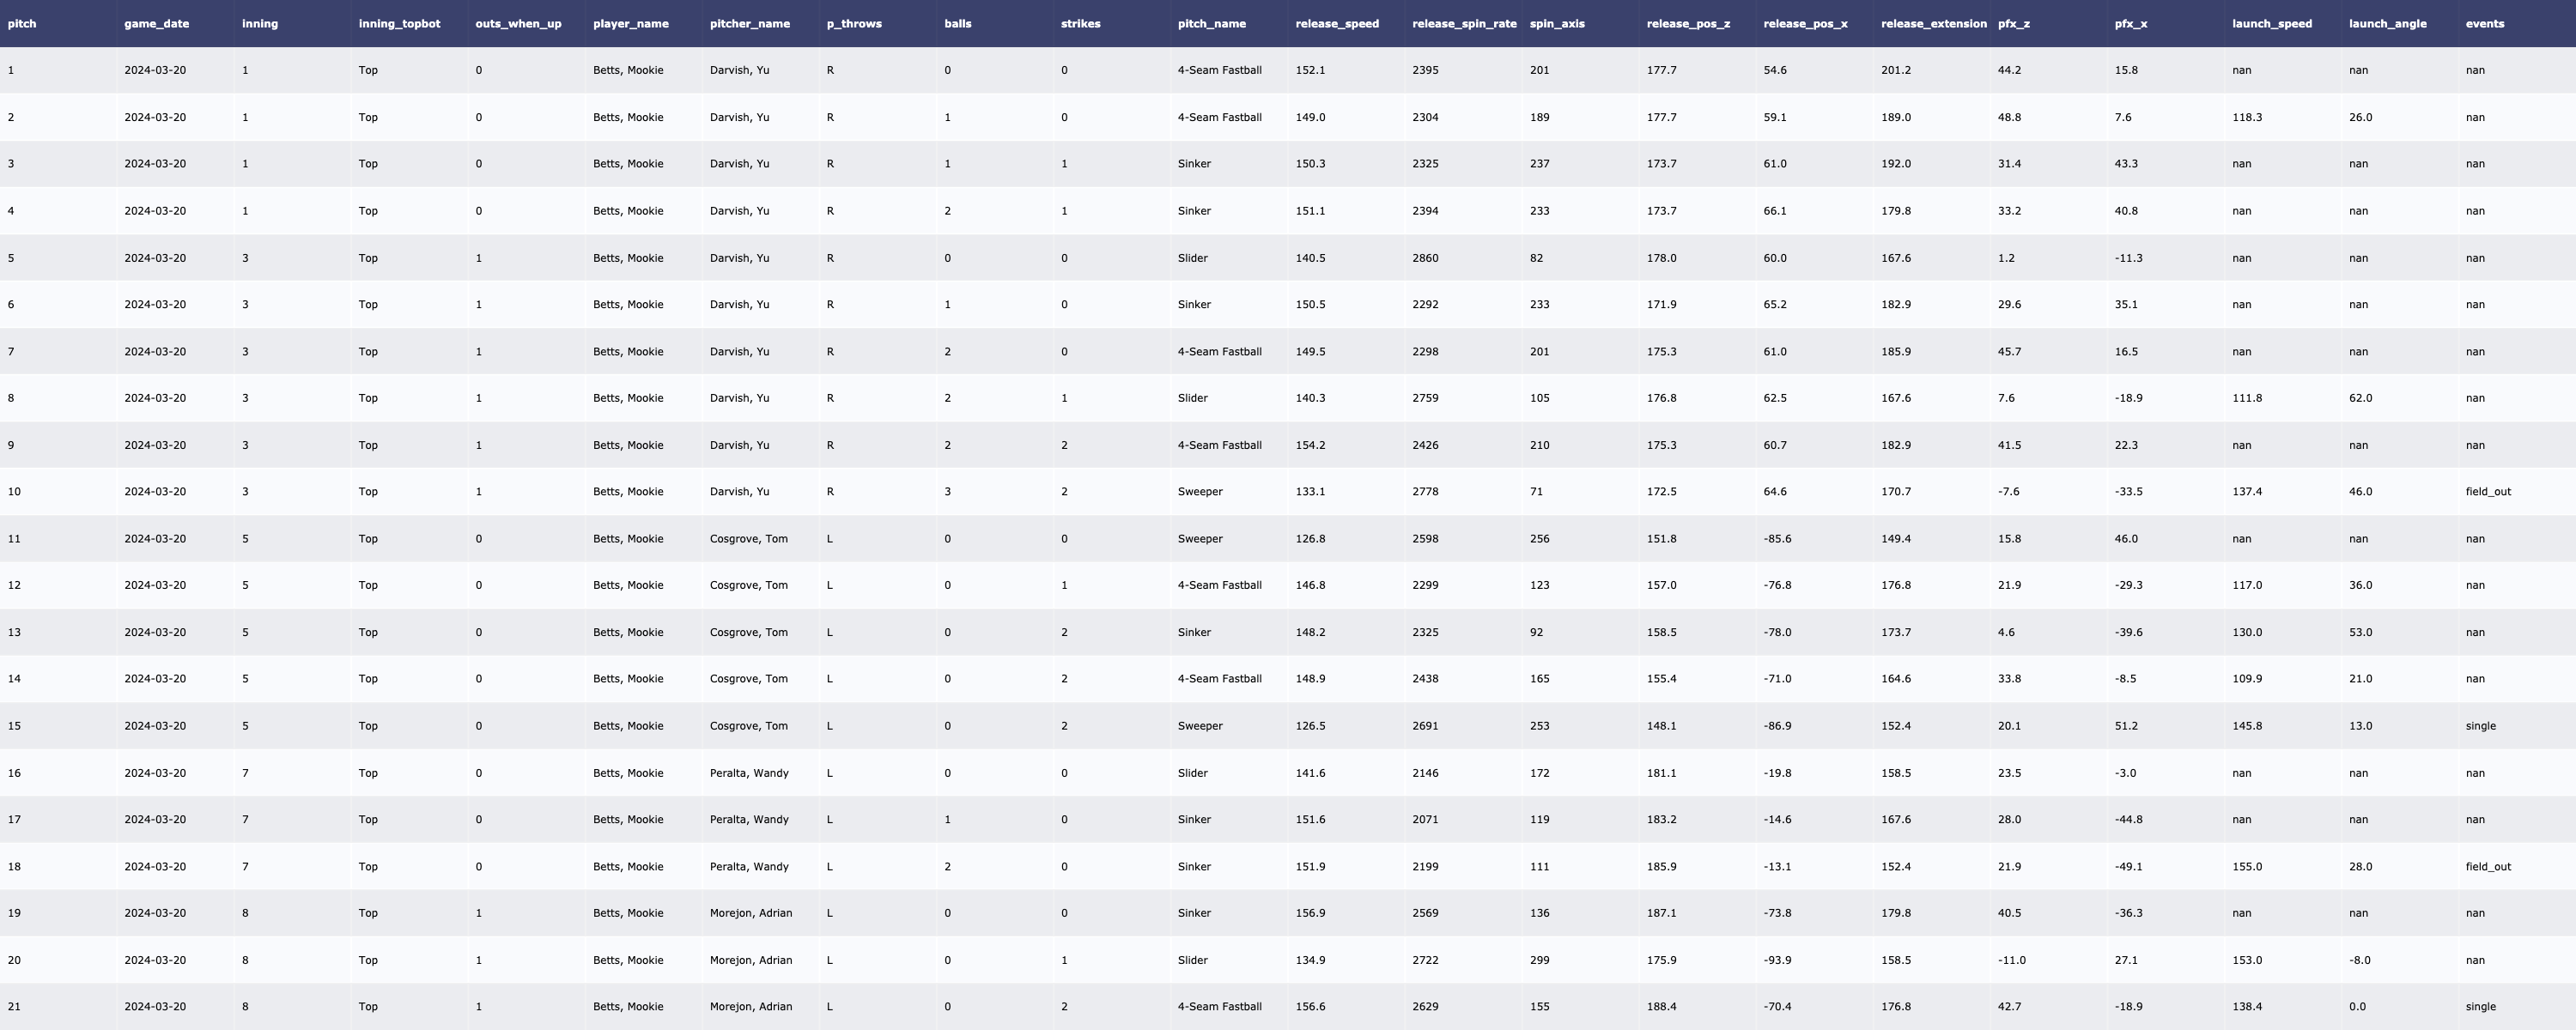Click the release_extension column header

tap(1933, 23)
